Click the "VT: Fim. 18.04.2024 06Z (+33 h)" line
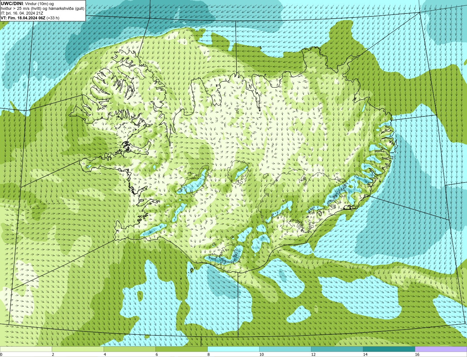The width and height of the screenshot is (467, 357). (x=30, y=18)
